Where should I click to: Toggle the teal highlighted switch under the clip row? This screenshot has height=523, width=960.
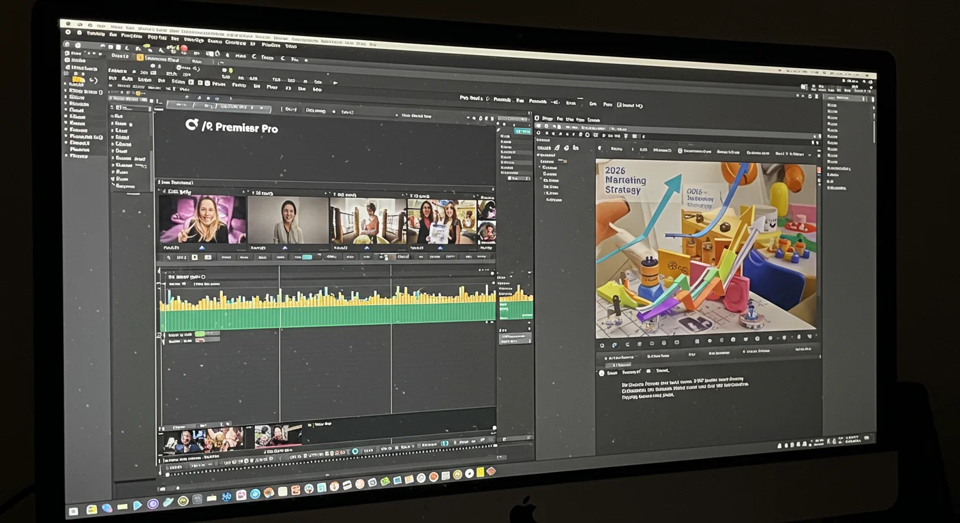click(307, 257)
